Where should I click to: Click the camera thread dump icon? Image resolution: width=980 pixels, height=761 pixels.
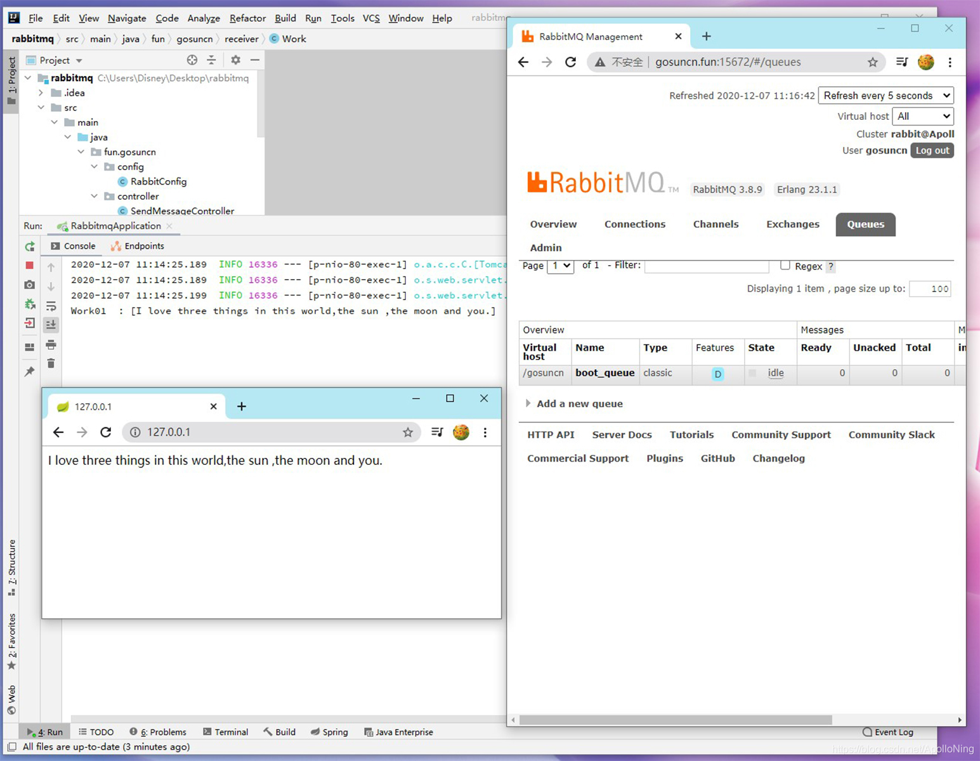point(30,285)
